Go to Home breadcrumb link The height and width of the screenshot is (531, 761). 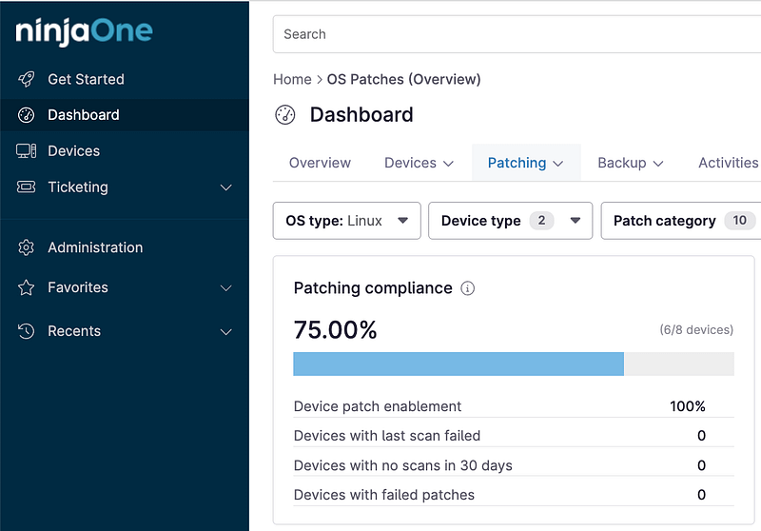(x=292, y=79)
